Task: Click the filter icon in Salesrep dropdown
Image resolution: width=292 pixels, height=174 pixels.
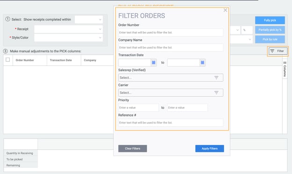Action: [216, 78]
